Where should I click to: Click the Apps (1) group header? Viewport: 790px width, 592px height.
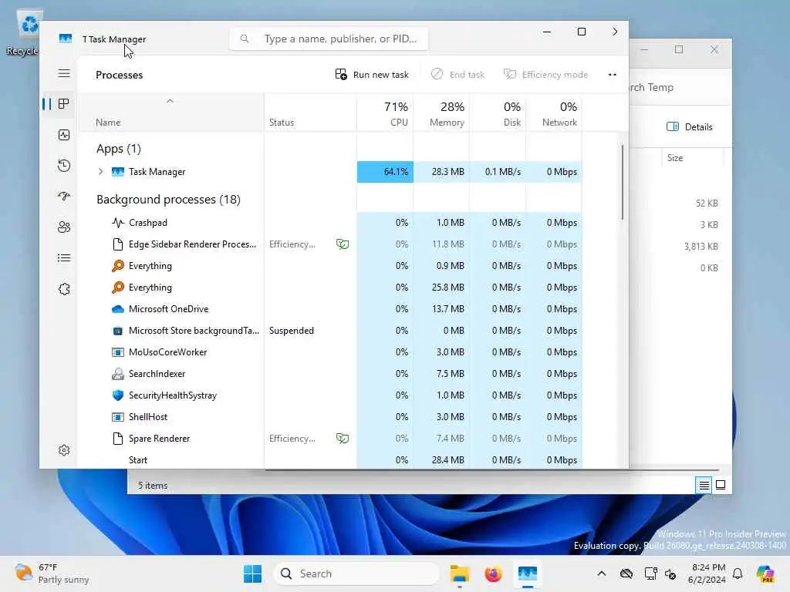pyautogui.click(x=118, y=149)
